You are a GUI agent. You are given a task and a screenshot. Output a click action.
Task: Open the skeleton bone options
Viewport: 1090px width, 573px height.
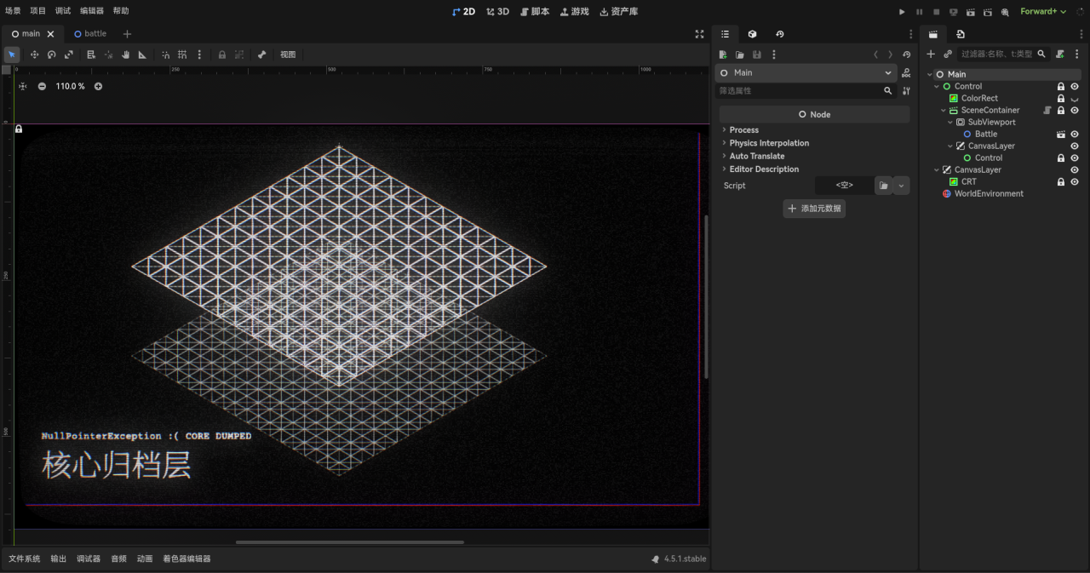(x=261, y=54)
